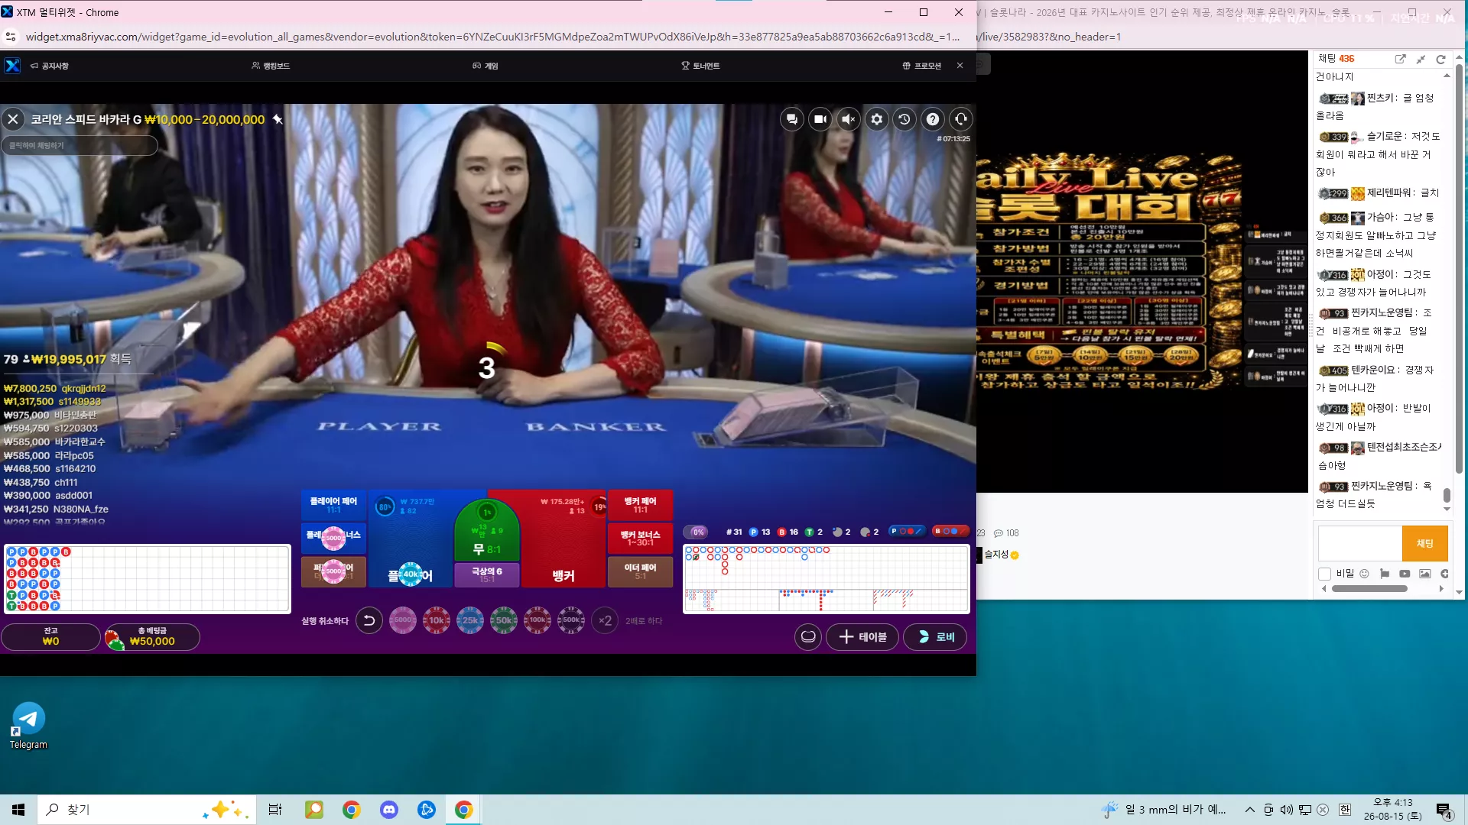This screenshot has height=825, width=1468.
Task: Show hidden system tray icons chevron
Action: coord(1250,810)
